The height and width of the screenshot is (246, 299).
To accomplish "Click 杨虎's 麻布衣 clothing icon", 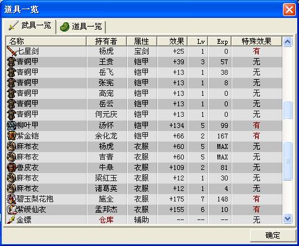I will point(12,146).
